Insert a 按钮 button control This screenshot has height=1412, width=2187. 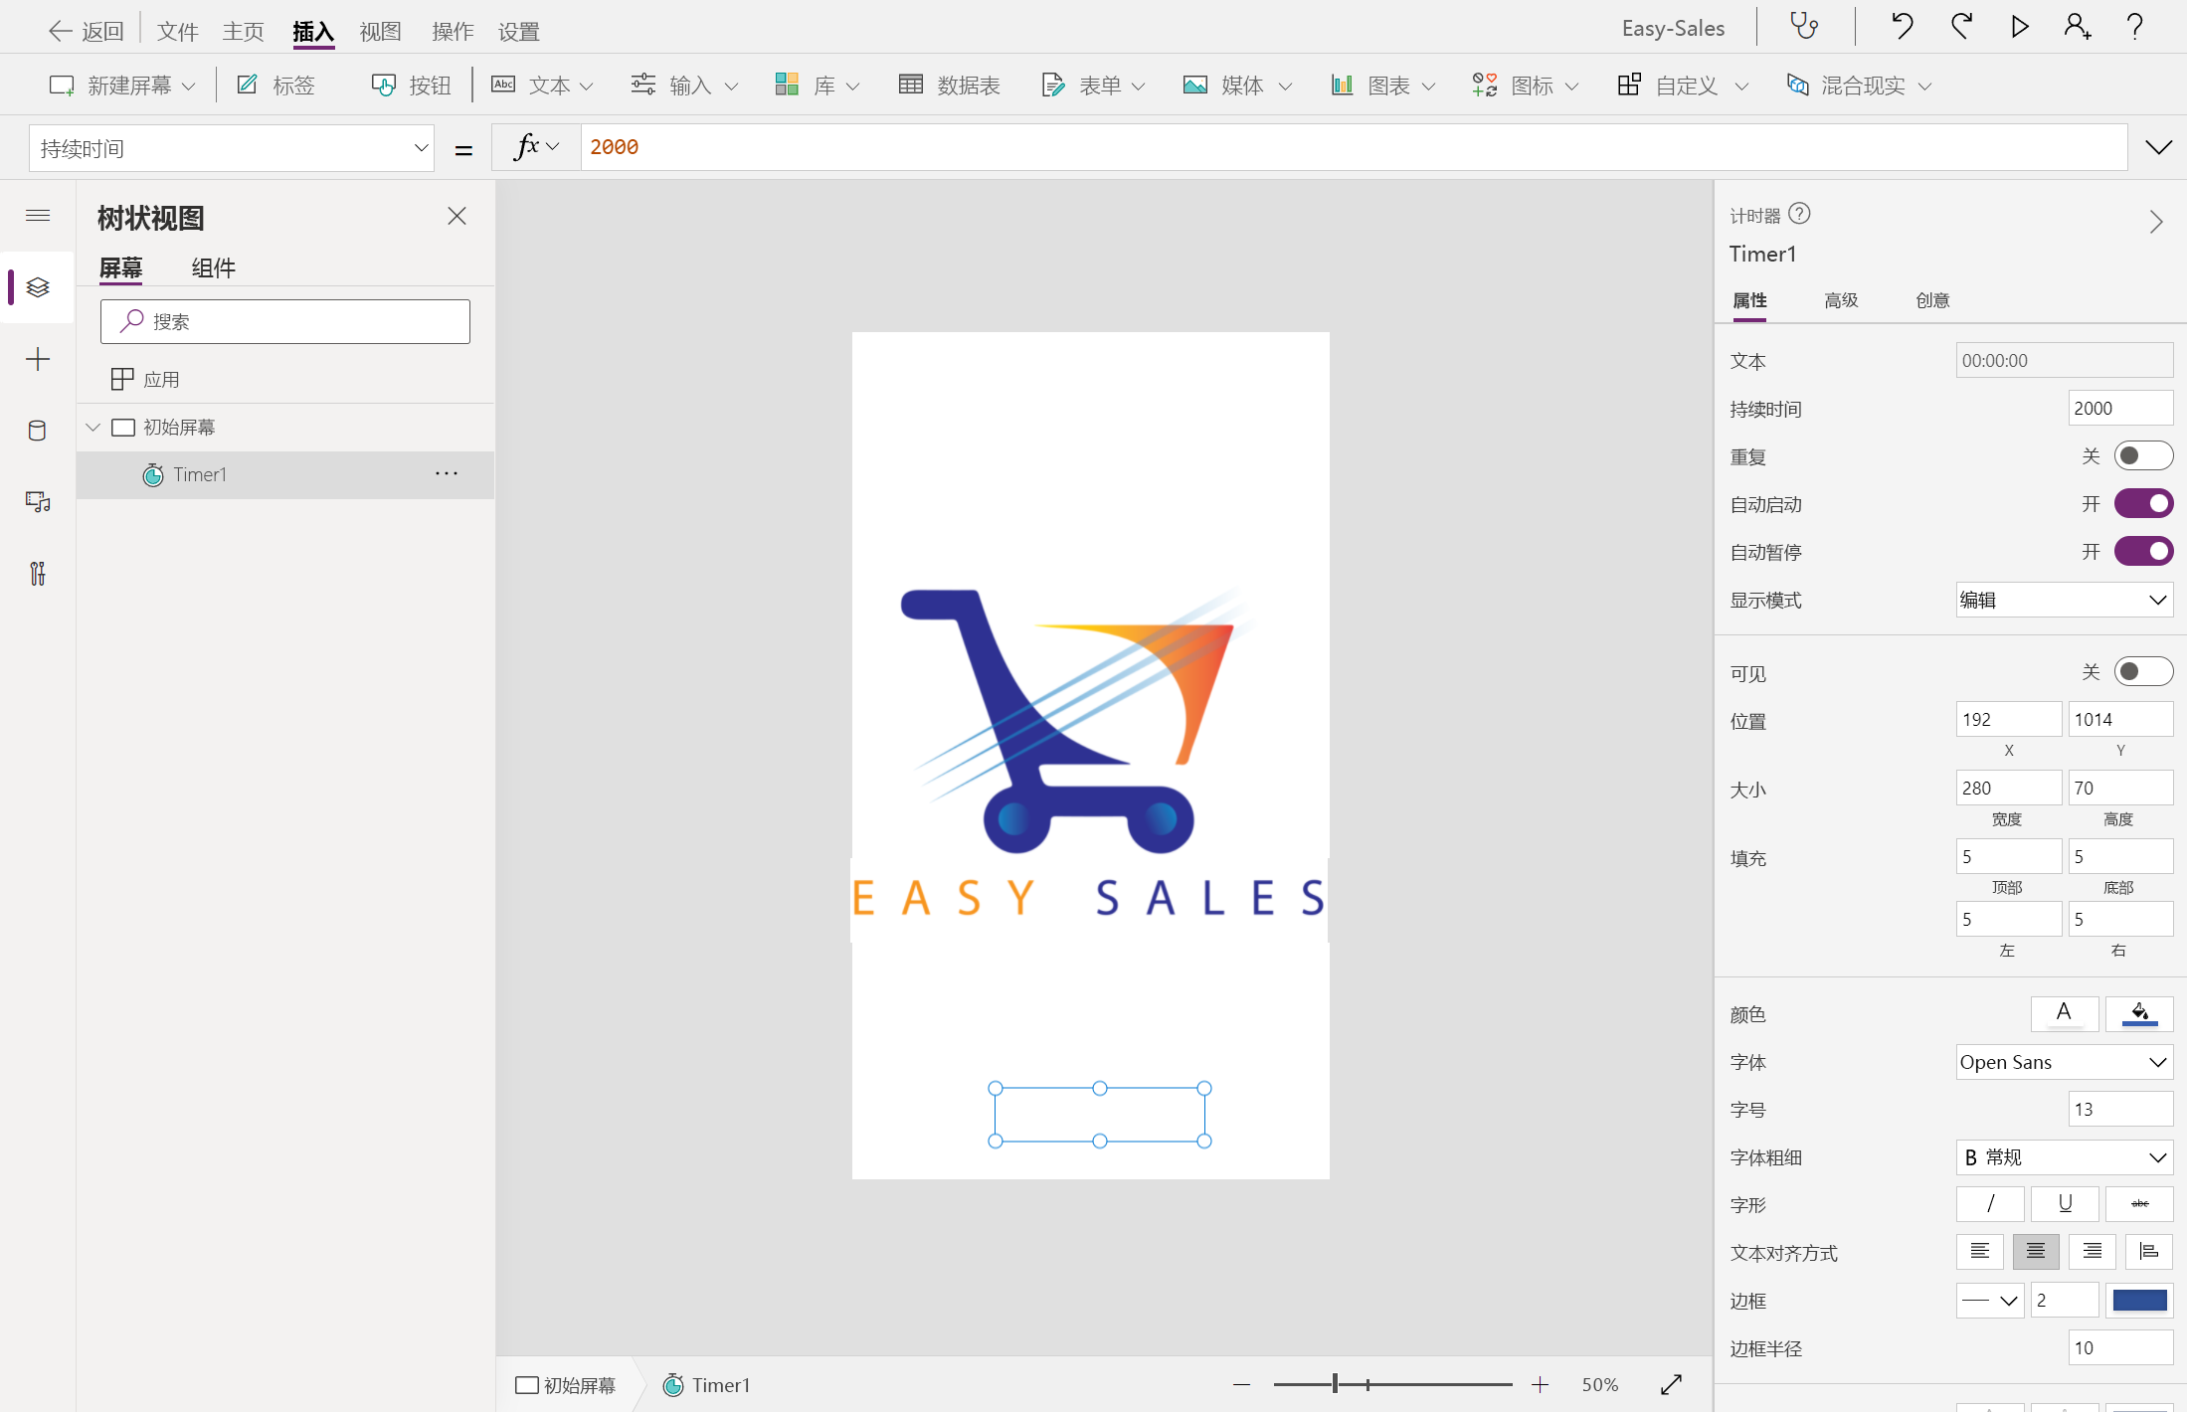click(411, 86)
